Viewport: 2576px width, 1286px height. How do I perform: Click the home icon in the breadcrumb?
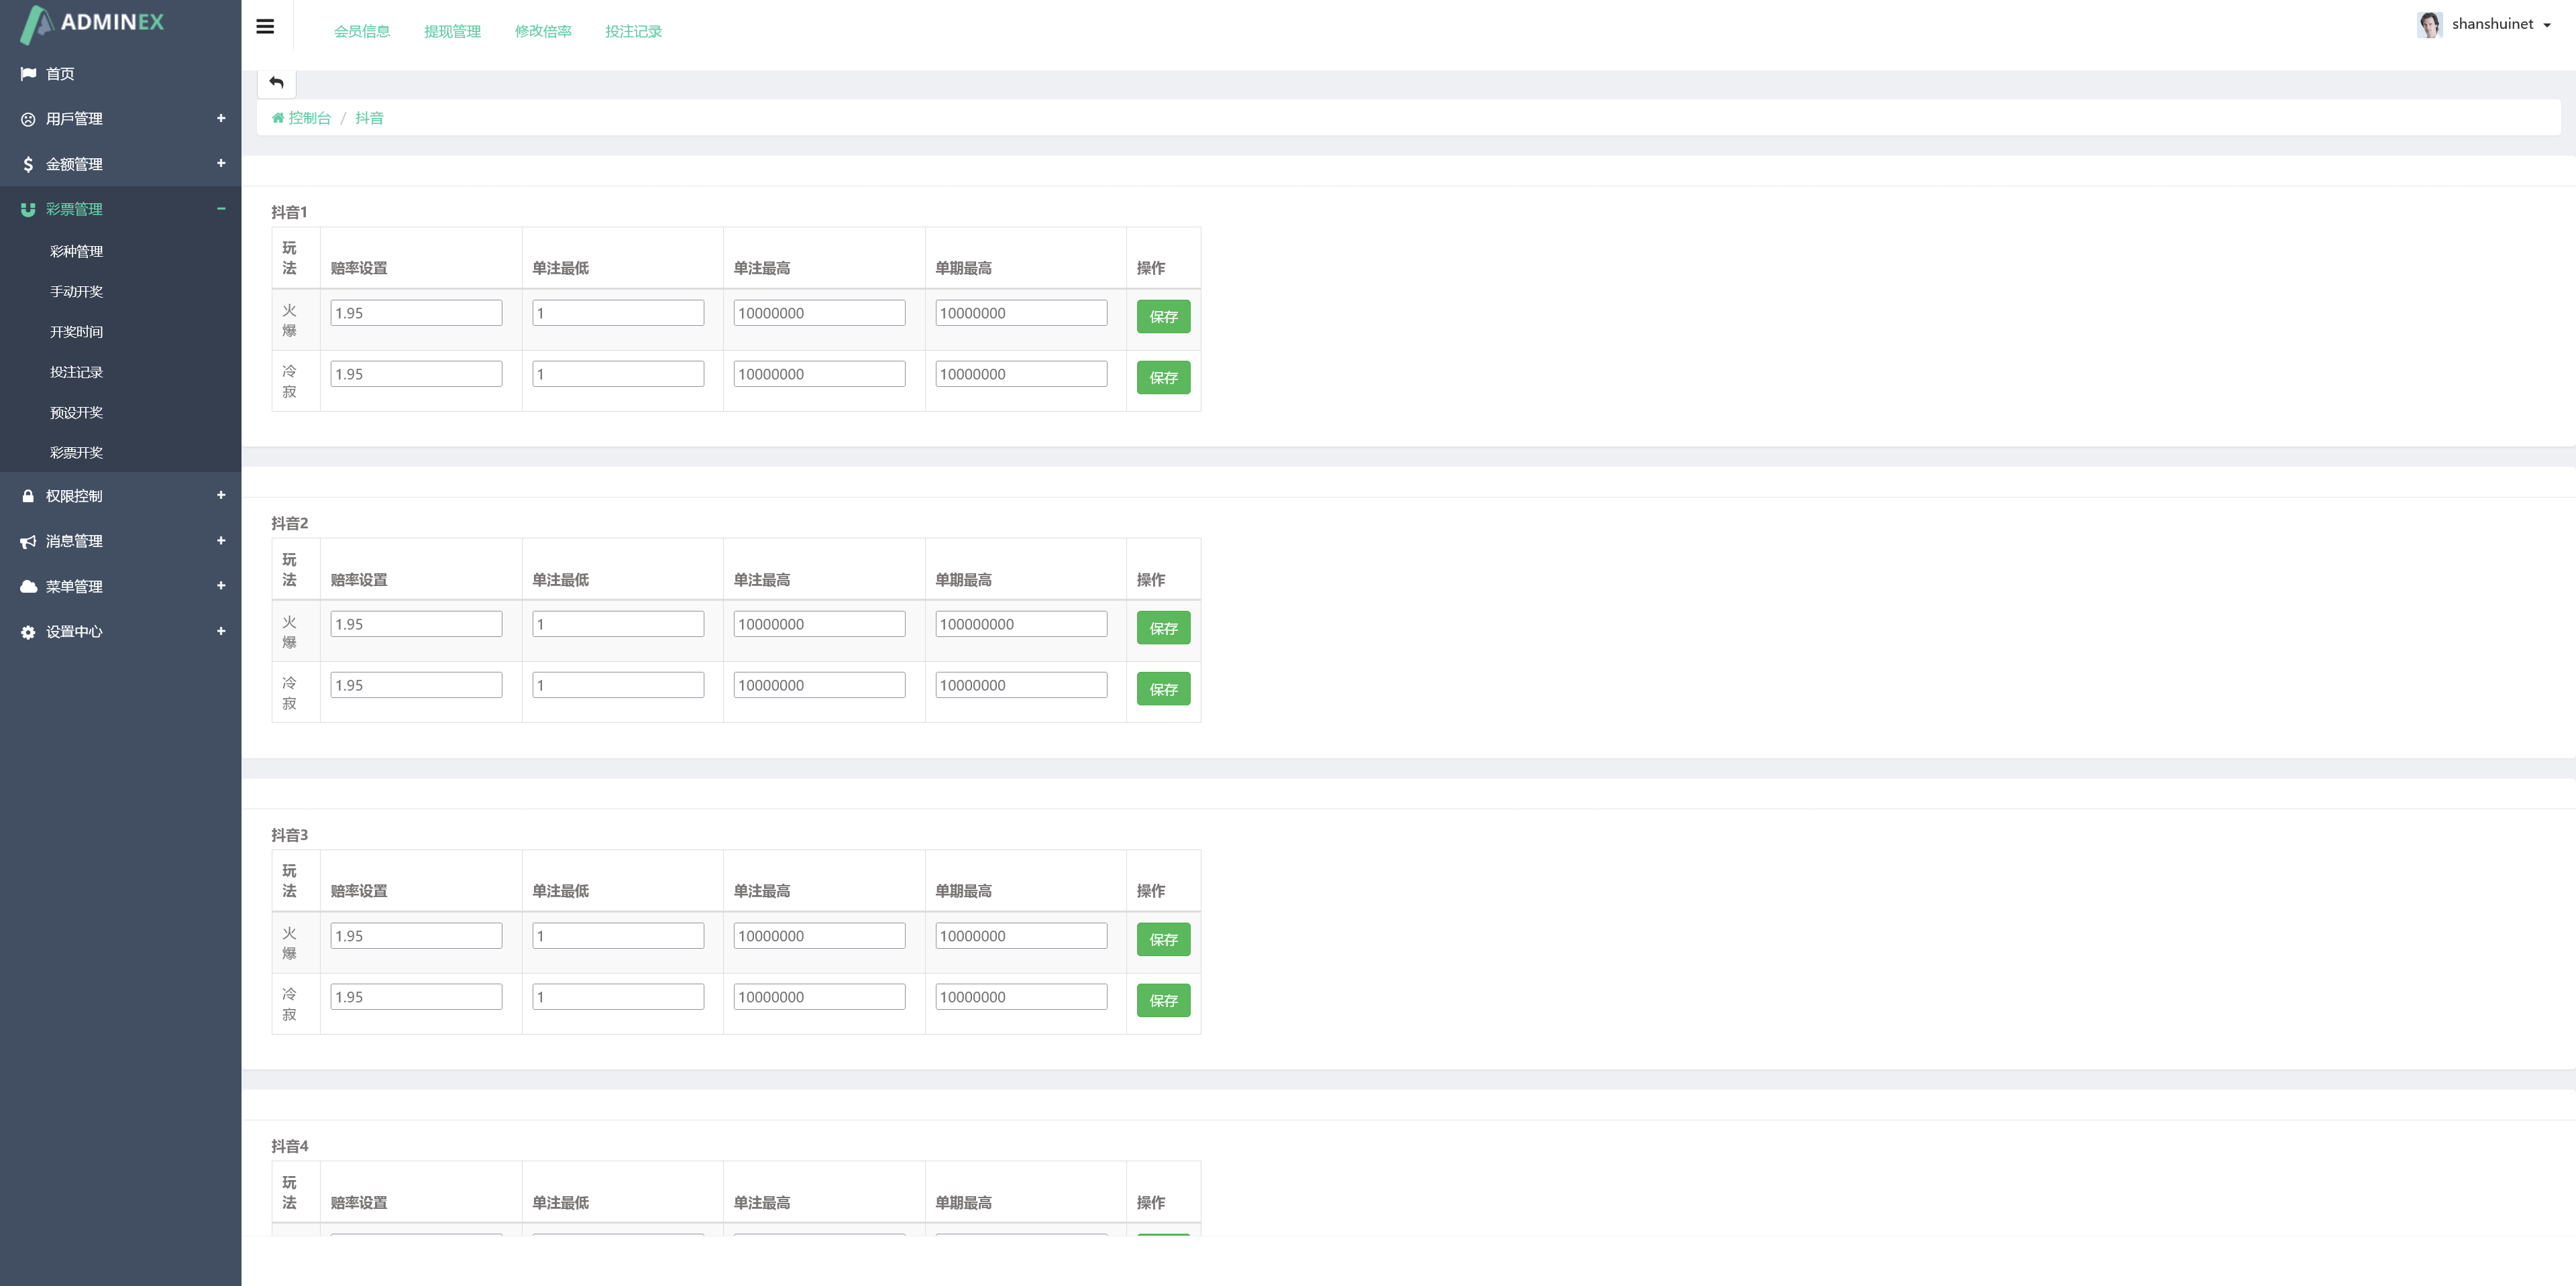point(278,118)
